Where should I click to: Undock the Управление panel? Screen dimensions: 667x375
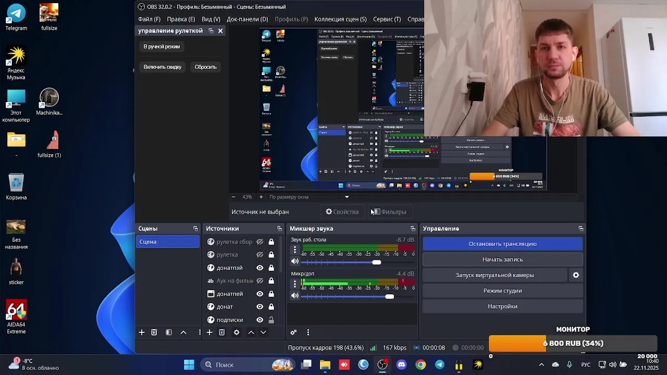pos(581,229)
